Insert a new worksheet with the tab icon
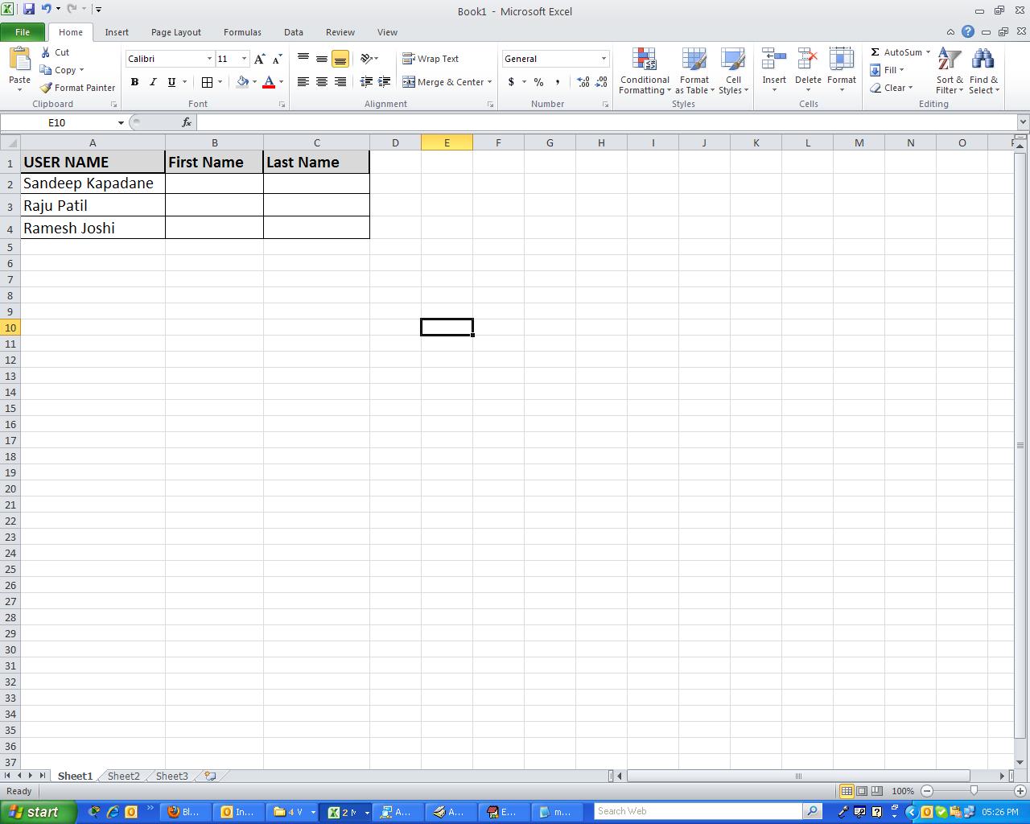This screenshot has height=824, width=1030. [x=211, y=776]
